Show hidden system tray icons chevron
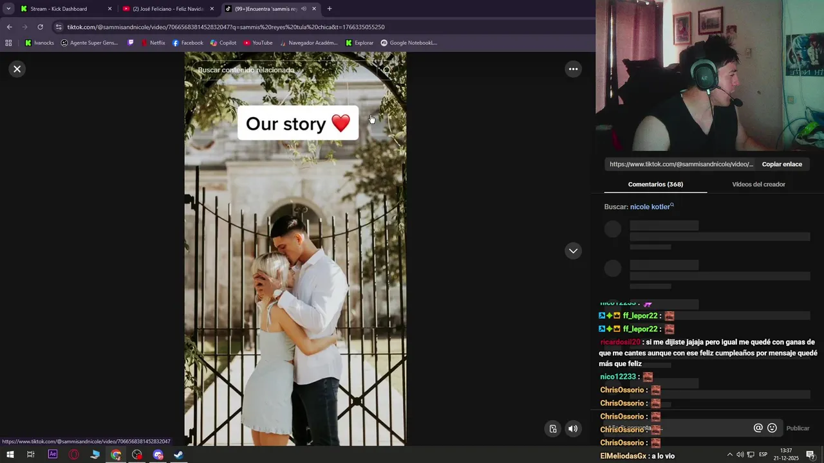Screen dimensions: 824x463 tap(729, 455)
